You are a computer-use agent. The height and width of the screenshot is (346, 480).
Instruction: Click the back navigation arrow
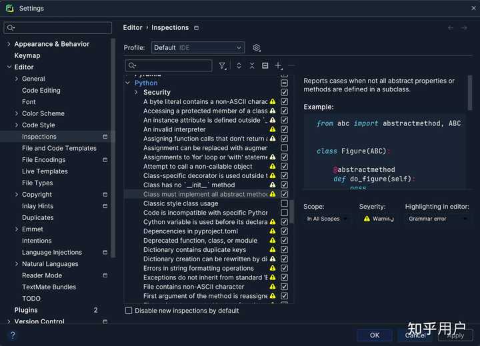(x=451, y=28)
